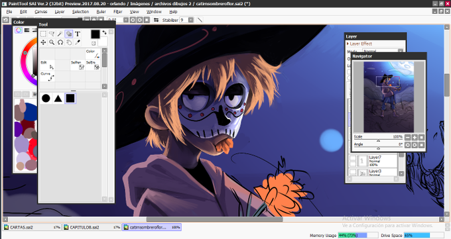Toggle the straight line drawing mode icon
Image resolution: width=451 pixels, height=239 pixels.
tap(200, 20)
